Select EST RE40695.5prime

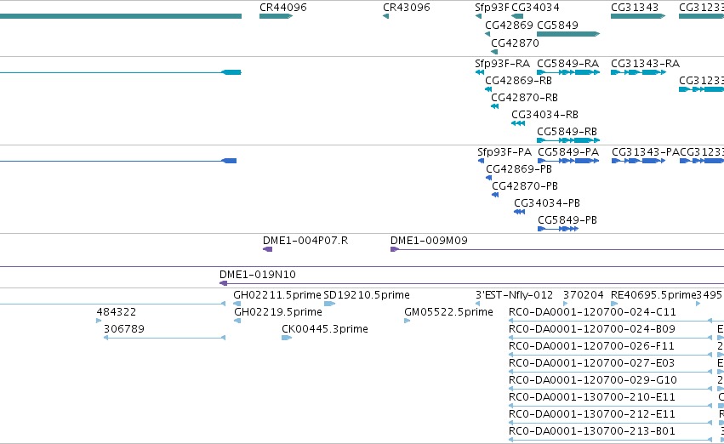pyautogui.click(x=614, y=304)
